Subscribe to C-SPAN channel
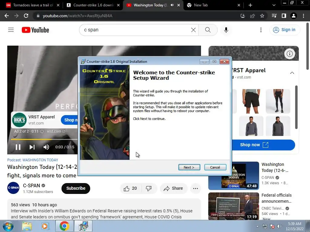The image size is (310, 232). (76, 188)
